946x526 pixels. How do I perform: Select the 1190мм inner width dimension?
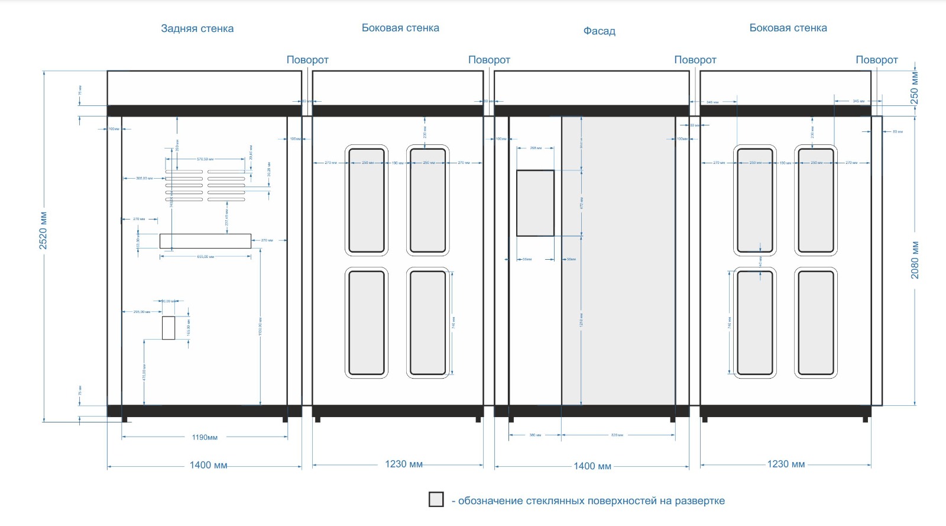[205, 437]
